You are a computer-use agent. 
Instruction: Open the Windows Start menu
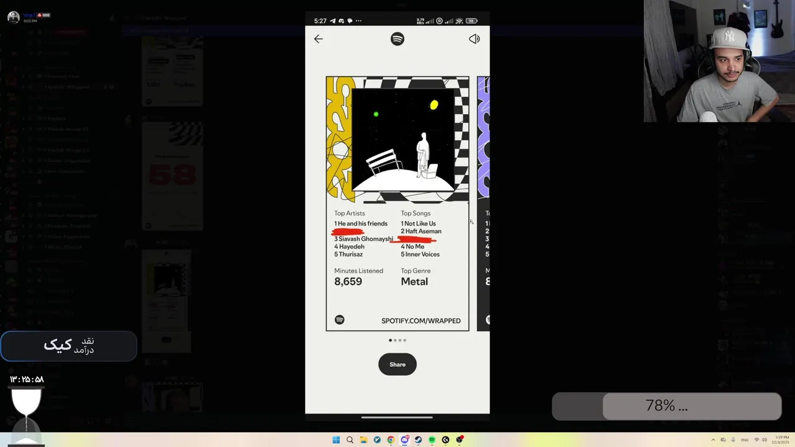(x=336, y=440)
